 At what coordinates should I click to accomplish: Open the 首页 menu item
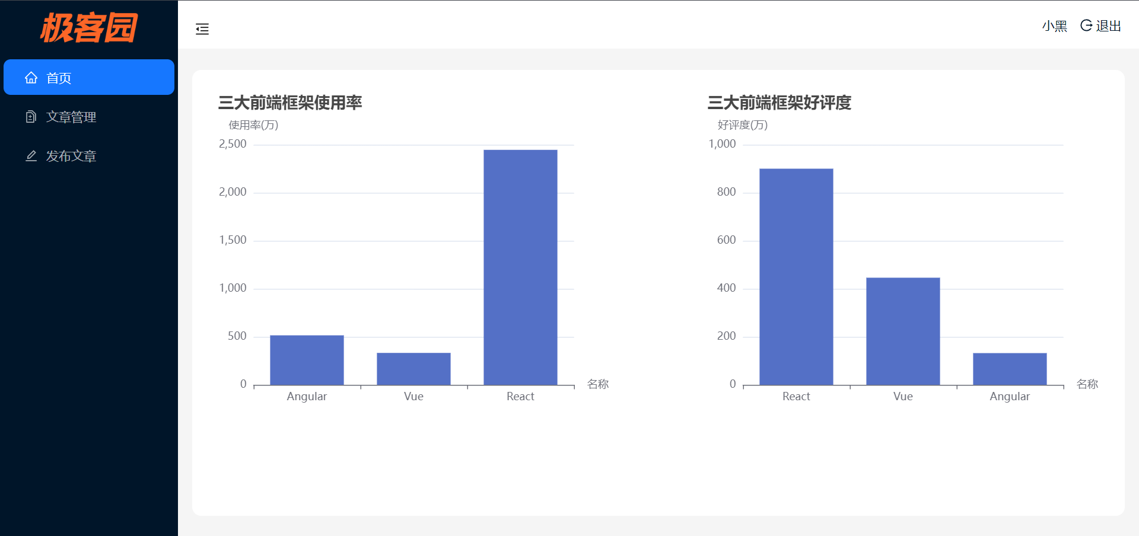59,78
